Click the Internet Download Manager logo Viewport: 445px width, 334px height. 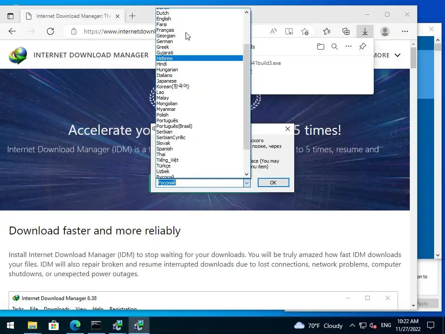[x=18, y=55]
